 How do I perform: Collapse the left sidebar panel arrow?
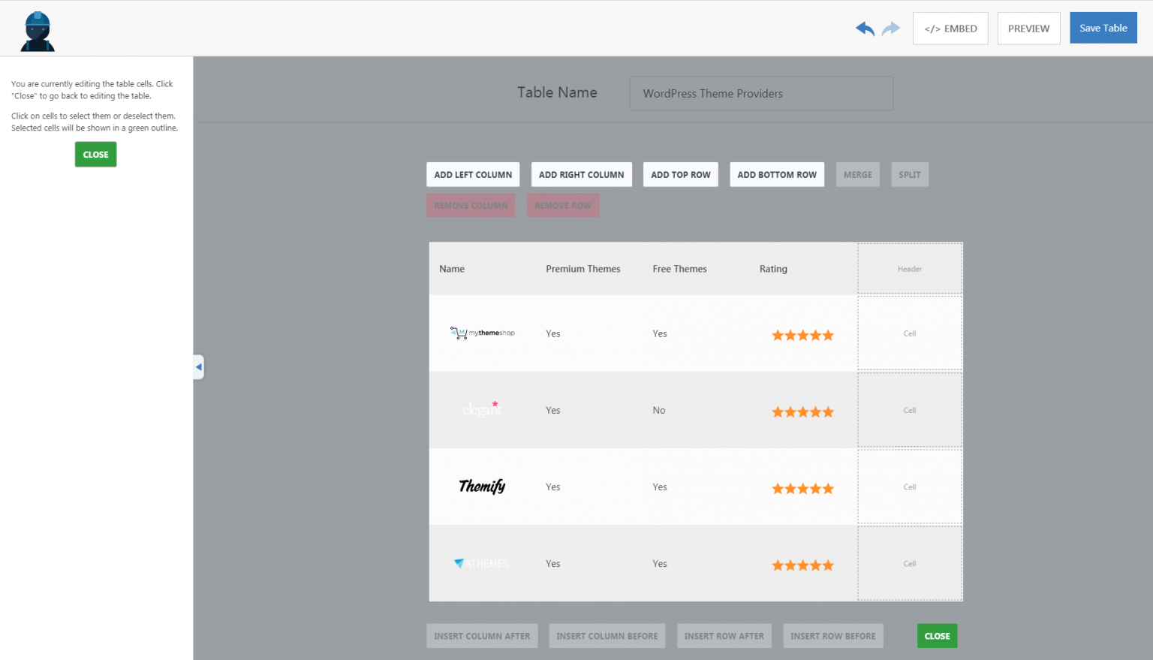point(199,367)
